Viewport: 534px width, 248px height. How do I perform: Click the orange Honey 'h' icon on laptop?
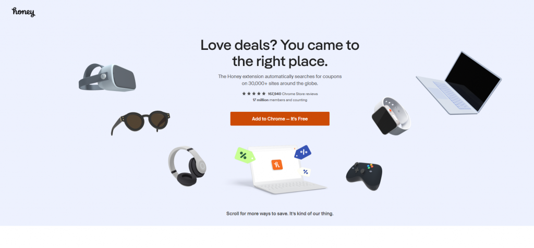click(x=277, y=165)
